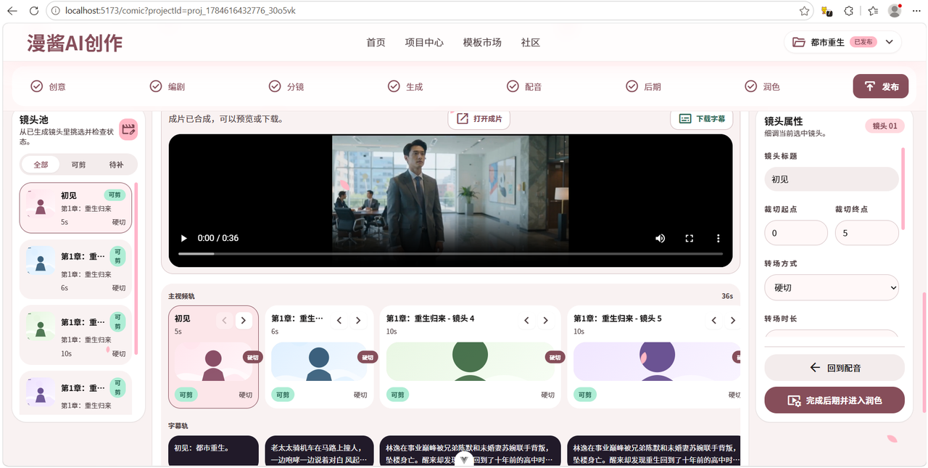Screen dimensions: 928x468
Task: Move the 镜头 4 clip right
Action: click(x=546, y=320)
